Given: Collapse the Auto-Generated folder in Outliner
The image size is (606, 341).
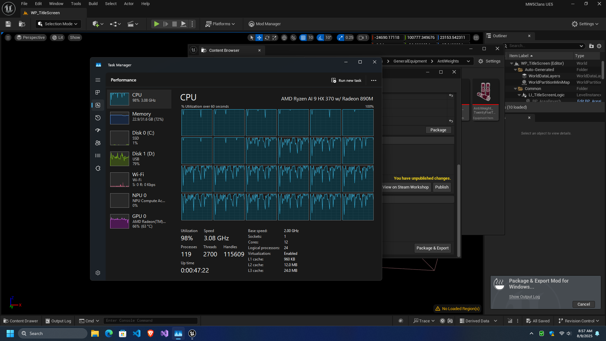Looking at the screenshot, I should pyautogui.click(x=515, y=70).
